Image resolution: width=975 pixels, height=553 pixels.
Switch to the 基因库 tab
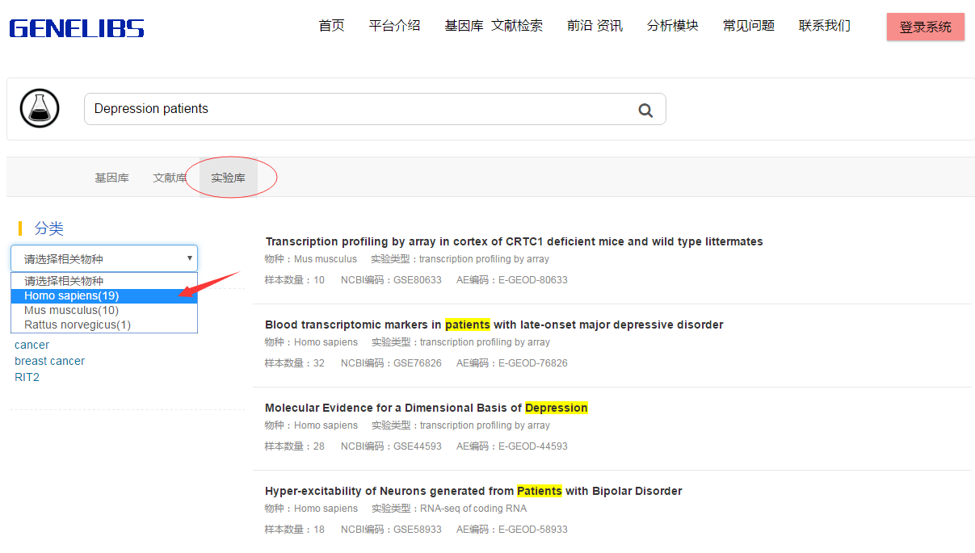[111, 178]
